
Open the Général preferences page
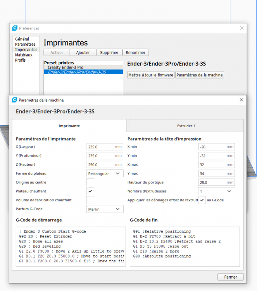click(22, 39)
